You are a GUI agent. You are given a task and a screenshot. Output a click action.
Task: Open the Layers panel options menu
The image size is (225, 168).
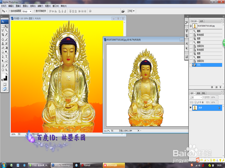(223, 94)
